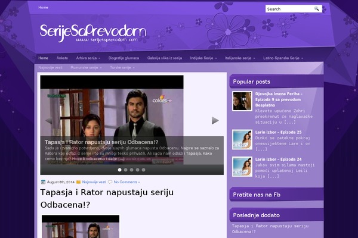This screenshot has height=238, width=358.
Task: Open Larin izbor - Epizoda 25 post
Action: (278, 132)
